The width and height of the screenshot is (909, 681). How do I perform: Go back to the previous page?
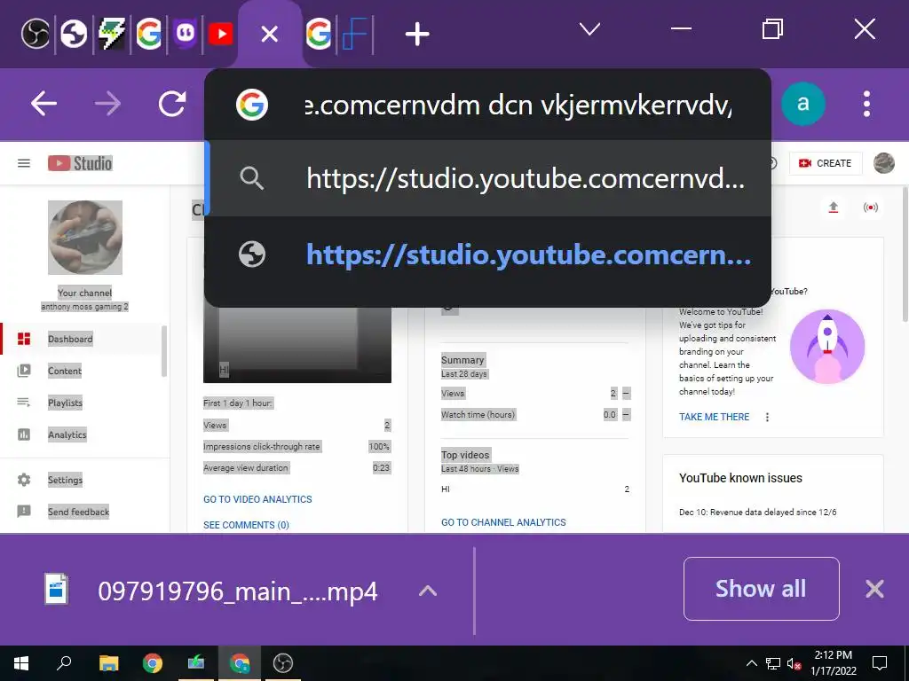tap(44, 105)
